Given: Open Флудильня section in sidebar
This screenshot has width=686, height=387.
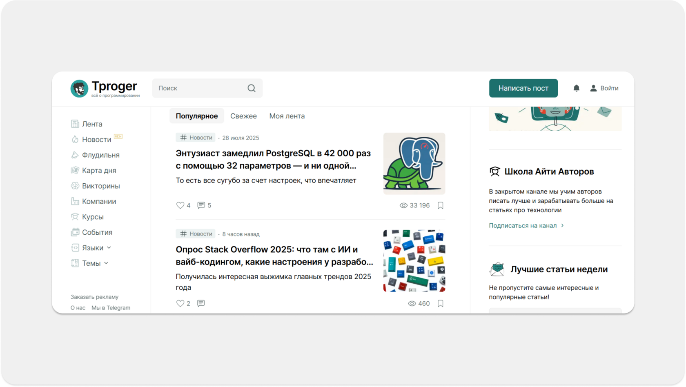Looking at the screenshot, I should pyautogui.click(x=100, y=155).
